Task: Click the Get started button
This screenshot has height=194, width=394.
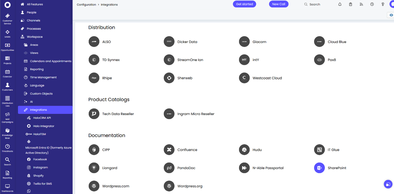Action: coord(244,4)
